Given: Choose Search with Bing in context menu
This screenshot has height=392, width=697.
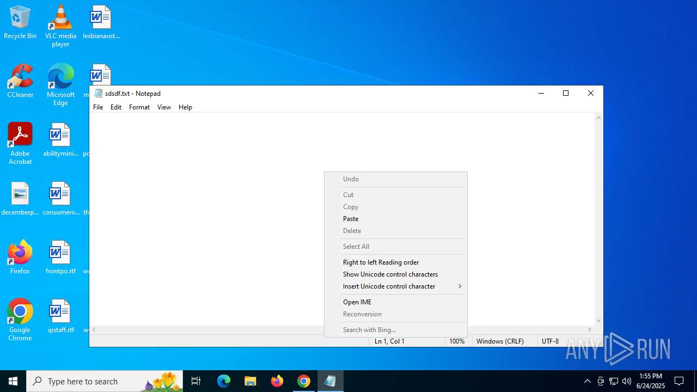Looking at the screenshot, I should (396, 330).
